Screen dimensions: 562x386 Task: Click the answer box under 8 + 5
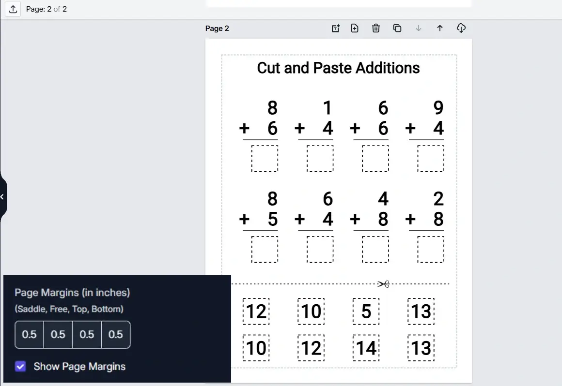click(265, 249)
